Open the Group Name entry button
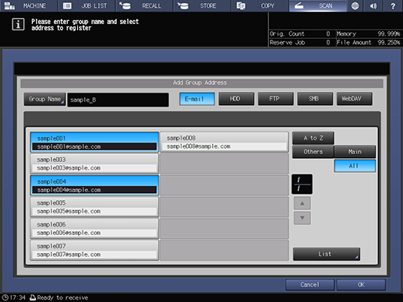Screen dimensions: 403x302 click(x=44, y=100)
